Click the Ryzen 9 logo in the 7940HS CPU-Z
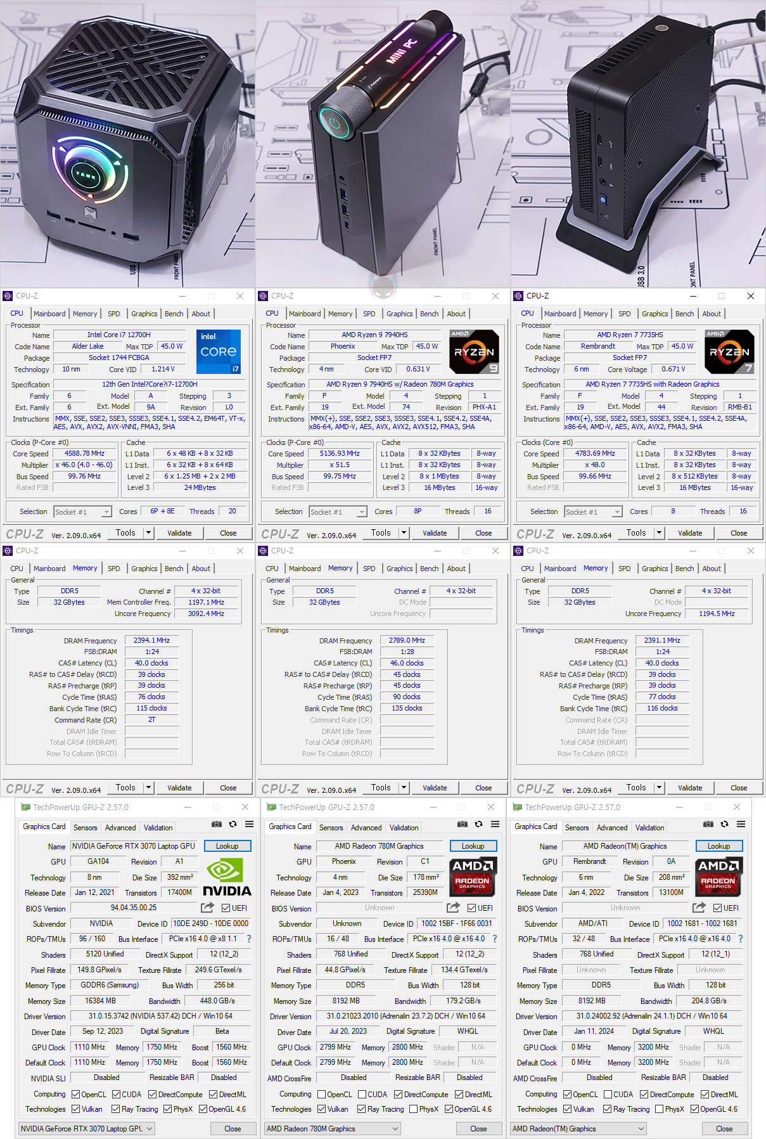This screenshot has height=1139, width=766. (x=474, y=352)
